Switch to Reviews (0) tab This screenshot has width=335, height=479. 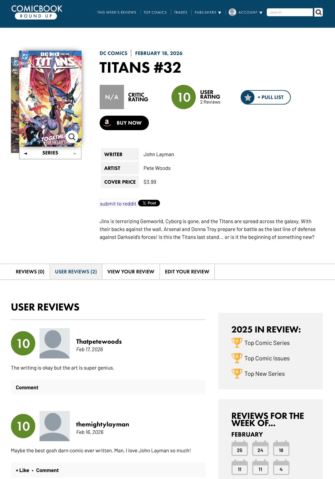coord(30,272)
